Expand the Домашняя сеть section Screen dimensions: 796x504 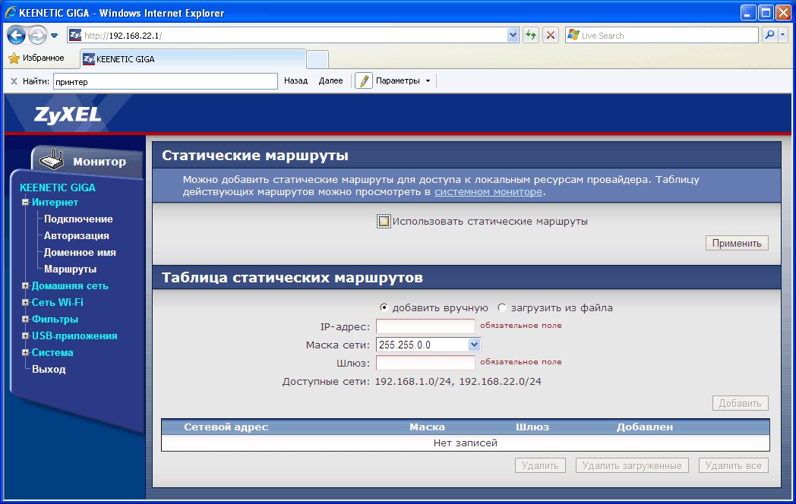click(x=25, y=285)
